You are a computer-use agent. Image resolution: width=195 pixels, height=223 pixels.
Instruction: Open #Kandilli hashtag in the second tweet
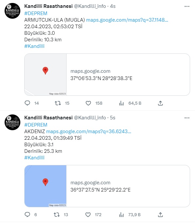click(34, 158)
